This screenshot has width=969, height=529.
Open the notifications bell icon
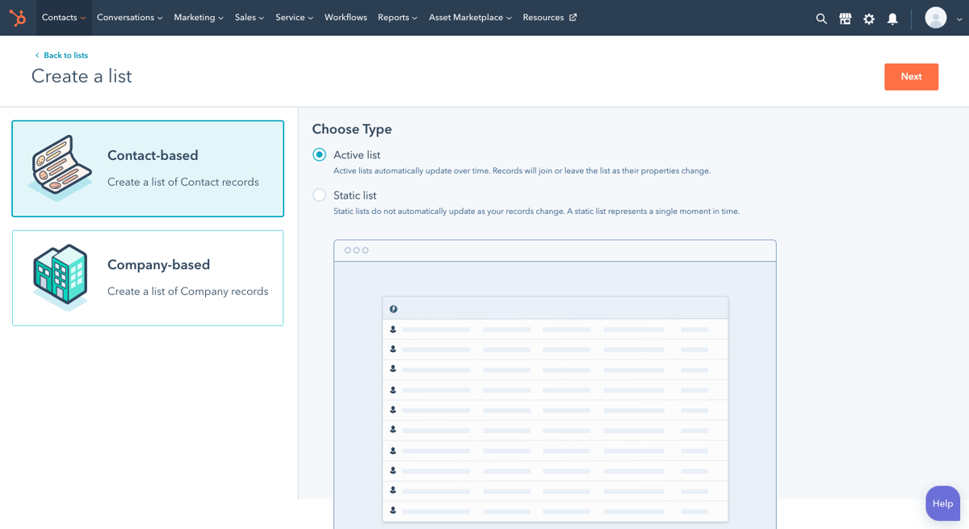pyautogui.click(x=892, y=19)
